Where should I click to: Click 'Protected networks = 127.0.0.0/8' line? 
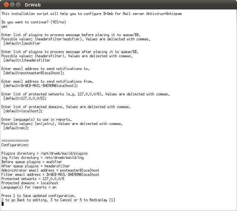point(33,178)
